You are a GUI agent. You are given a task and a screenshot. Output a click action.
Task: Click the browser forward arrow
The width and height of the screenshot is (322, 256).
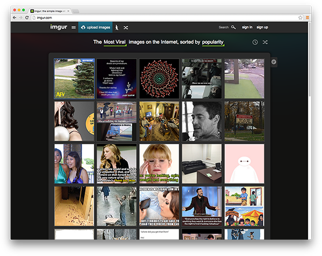[20, 18]
